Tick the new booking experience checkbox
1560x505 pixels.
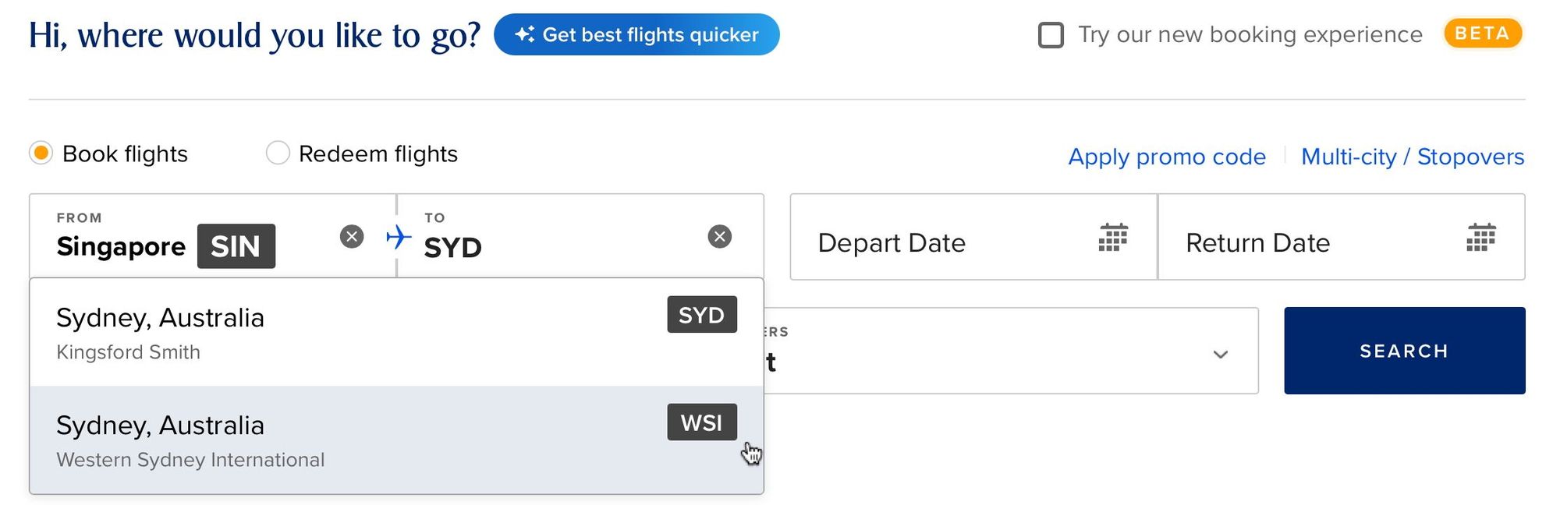[1051, 35]
